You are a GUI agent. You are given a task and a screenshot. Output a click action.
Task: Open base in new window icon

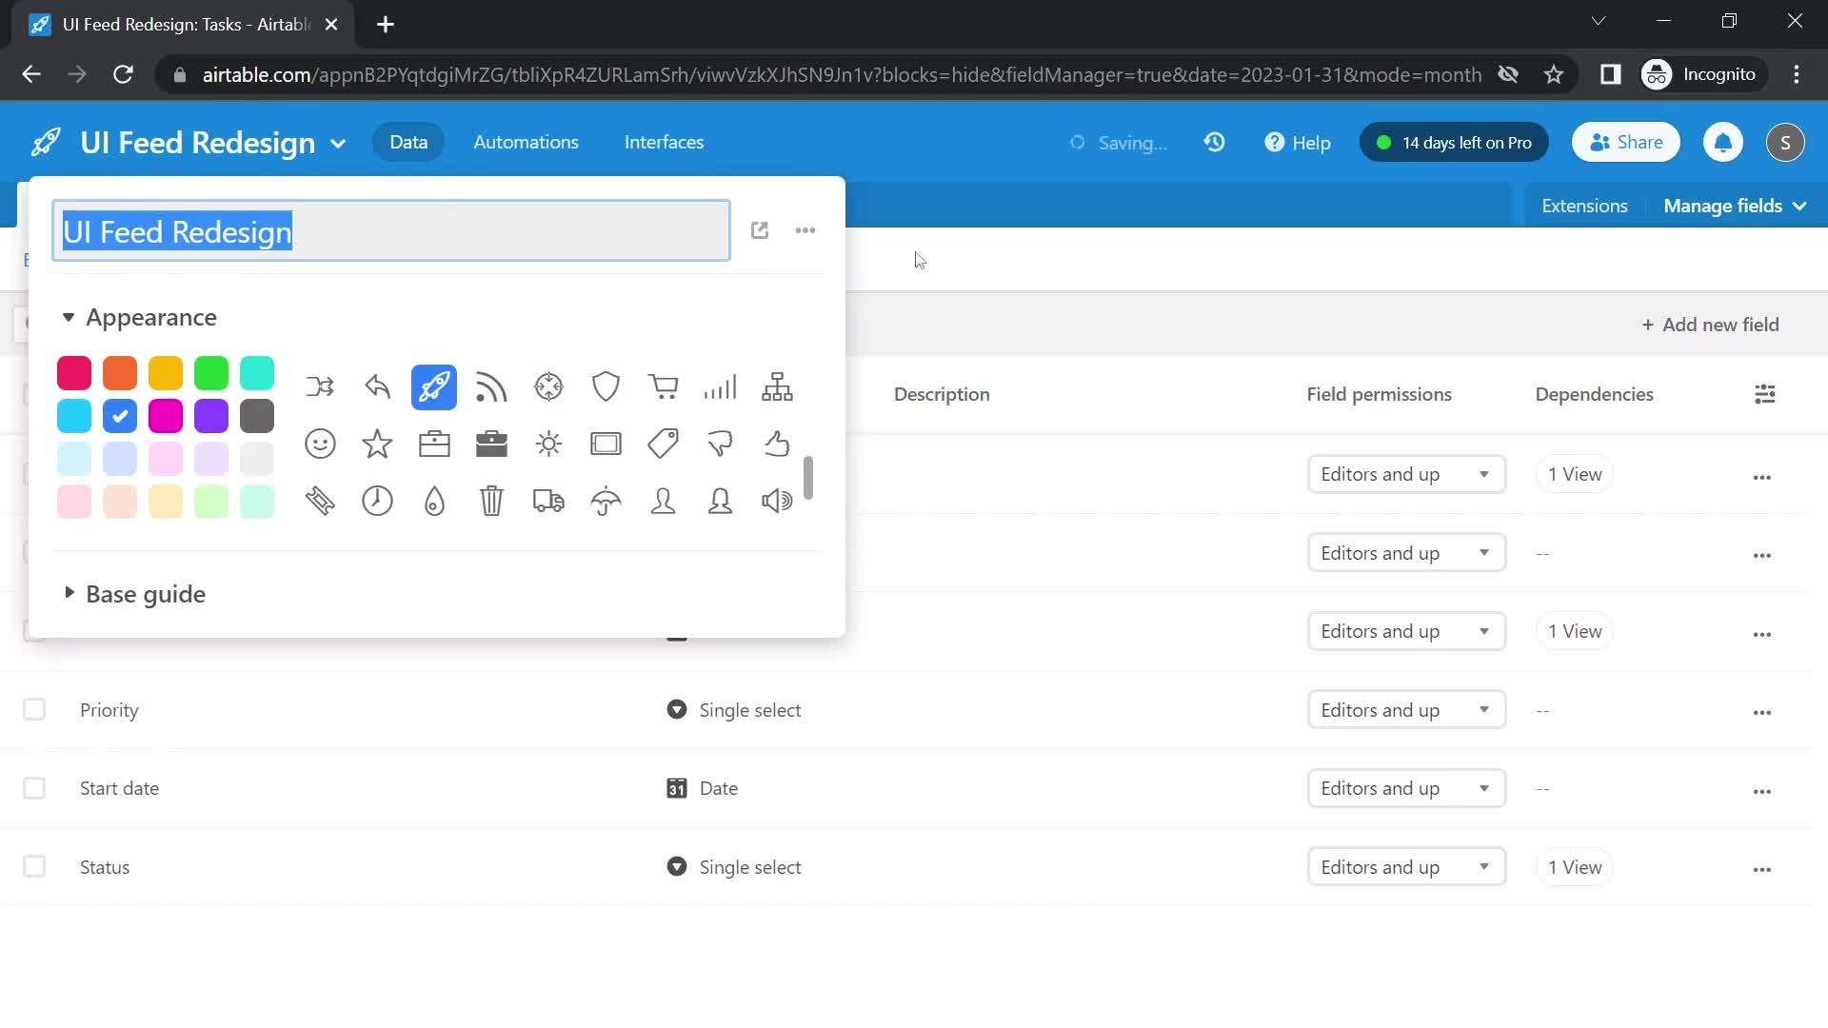pyautogui.click(x=760, y=230)
